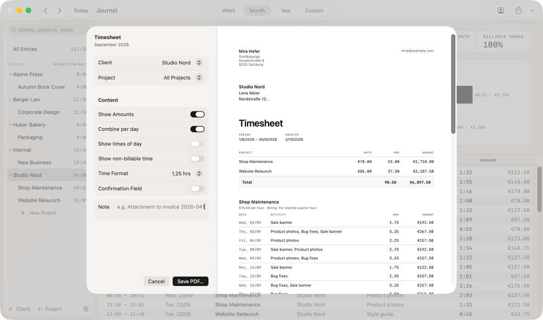Open the account profile icon in toolbar
Viewport: 543px width, 320px height.
(500, 10)
